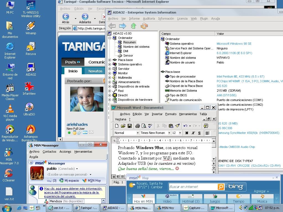Open the font size 12 dropdown

point(180,133)
